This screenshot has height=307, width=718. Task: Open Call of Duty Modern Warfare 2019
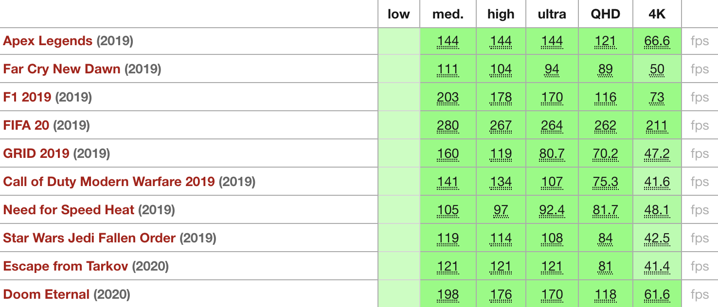(x=109, y=182)
